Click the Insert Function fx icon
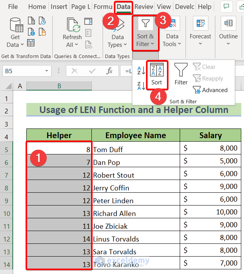 tap(110, 71)
